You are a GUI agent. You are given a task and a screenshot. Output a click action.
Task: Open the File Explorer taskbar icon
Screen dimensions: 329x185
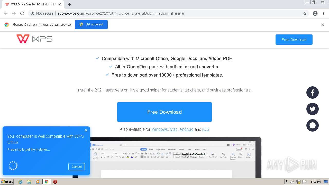(x=29, y=182)
